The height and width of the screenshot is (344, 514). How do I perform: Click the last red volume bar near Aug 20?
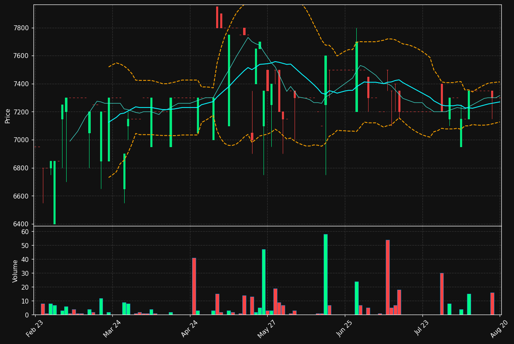pyautogui.click(x=492, y=304)
